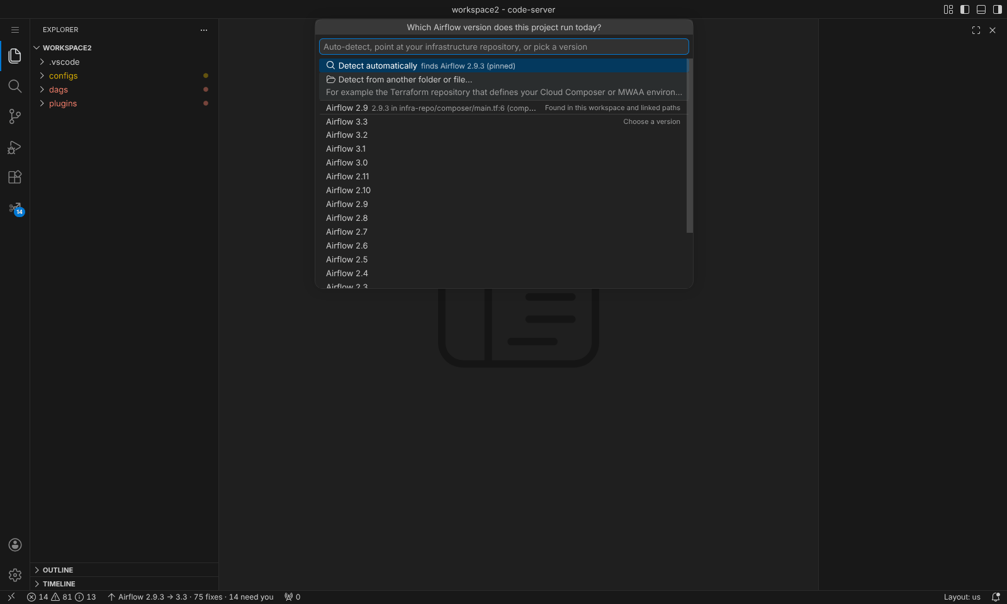Click the Customize Layout icon
1007x604 pixels.
(948, 9)
